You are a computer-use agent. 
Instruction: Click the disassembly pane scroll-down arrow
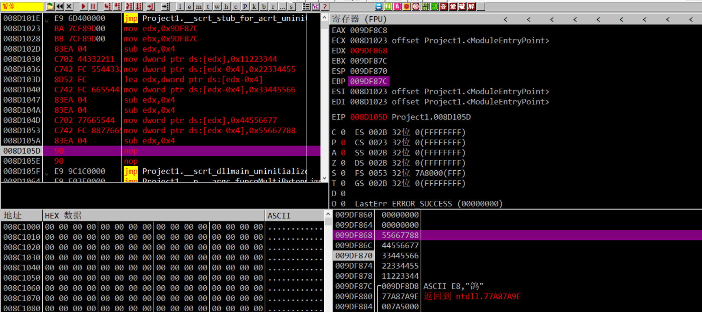[325, 178]
